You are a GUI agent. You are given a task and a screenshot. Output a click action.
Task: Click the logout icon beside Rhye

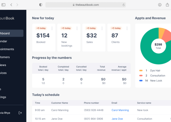[20, 113]
